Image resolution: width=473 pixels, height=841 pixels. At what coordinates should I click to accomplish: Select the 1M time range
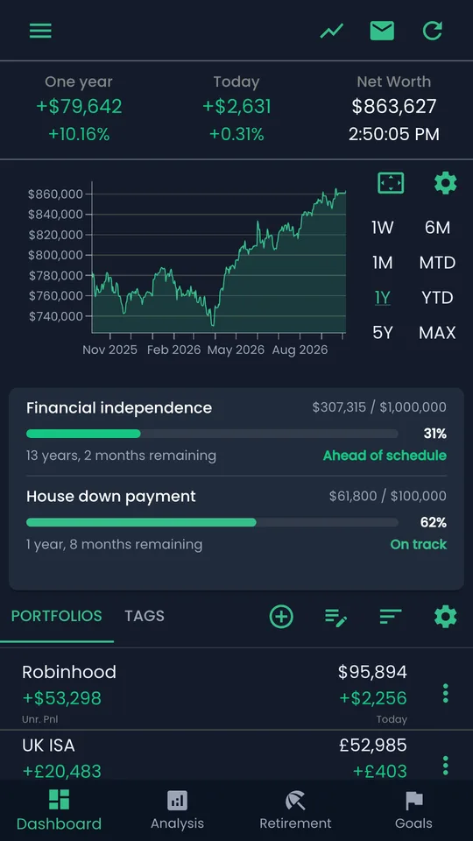(x=383, y=263)
